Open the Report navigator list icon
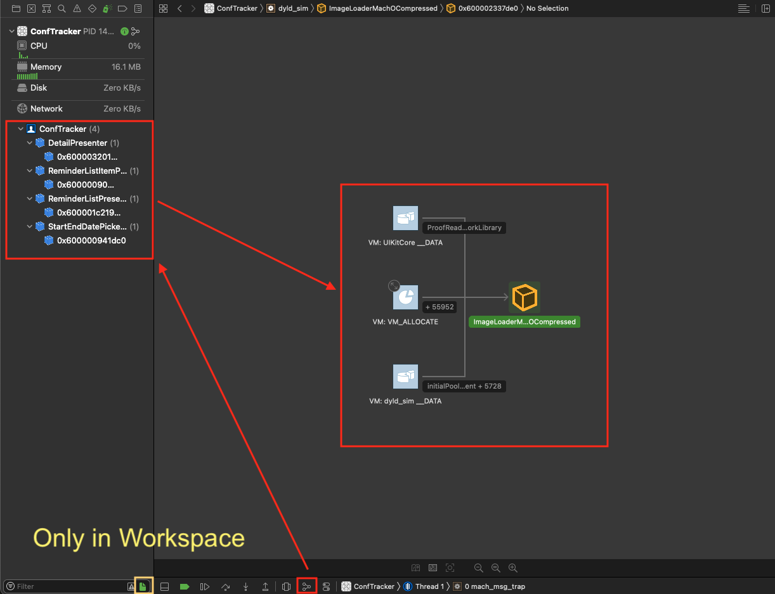This screenshot has width=775, height=594. (x=138, y=8)
